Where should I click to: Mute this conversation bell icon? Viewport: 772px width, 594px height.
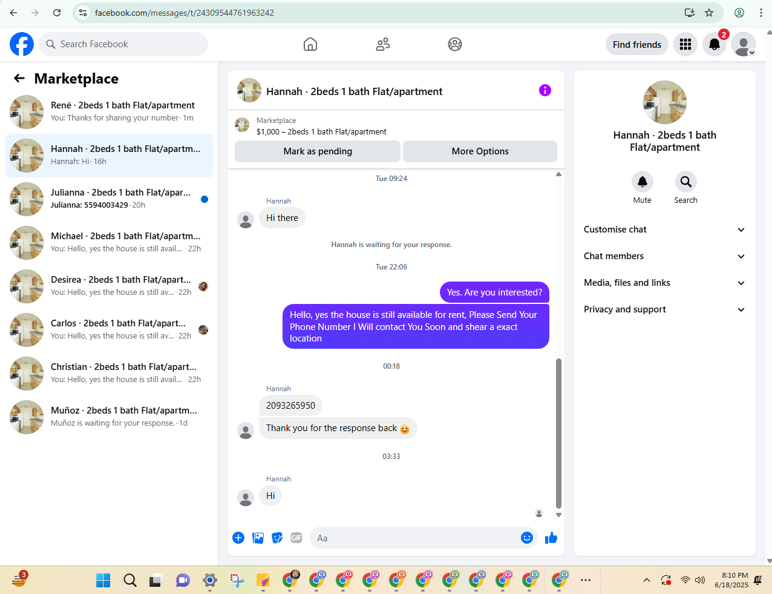pyautogui.click(x=643, y=182)
